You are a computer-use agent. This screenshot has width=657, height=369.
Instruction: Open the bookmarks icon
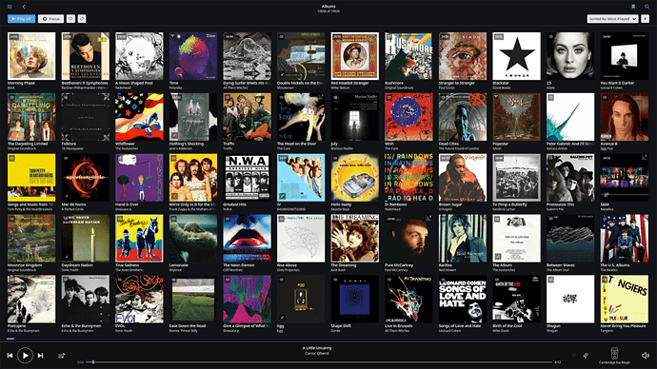click(x=633, y=7)
